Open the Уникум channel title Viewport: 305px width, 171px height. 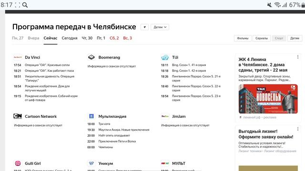(x=106, y=163)
